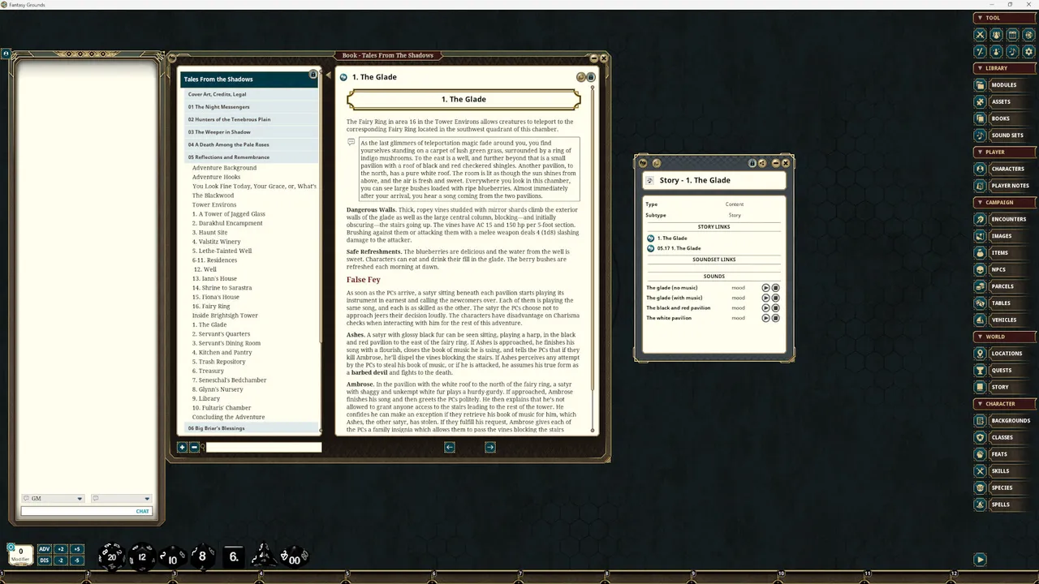Open the Sound Sets icon
Screen dimensions: 1039x584
pos(981,135)
